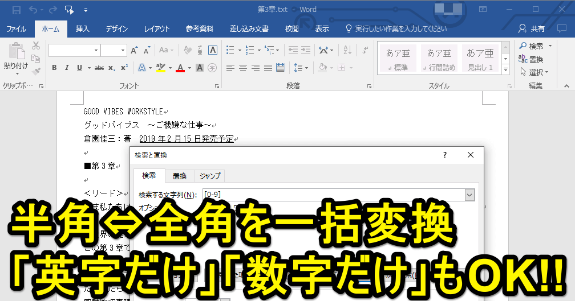The image size is (575, 301).
Task: Switch to the 校閲 ribbon tab
Action: click(292, 29)
